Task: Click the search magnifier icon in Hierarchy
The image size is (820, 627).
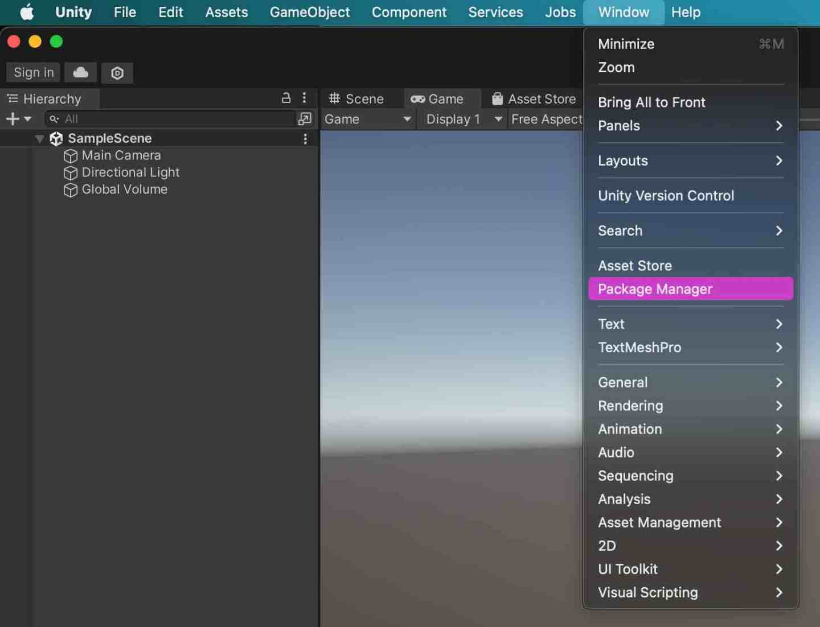Action: [53, 119]
